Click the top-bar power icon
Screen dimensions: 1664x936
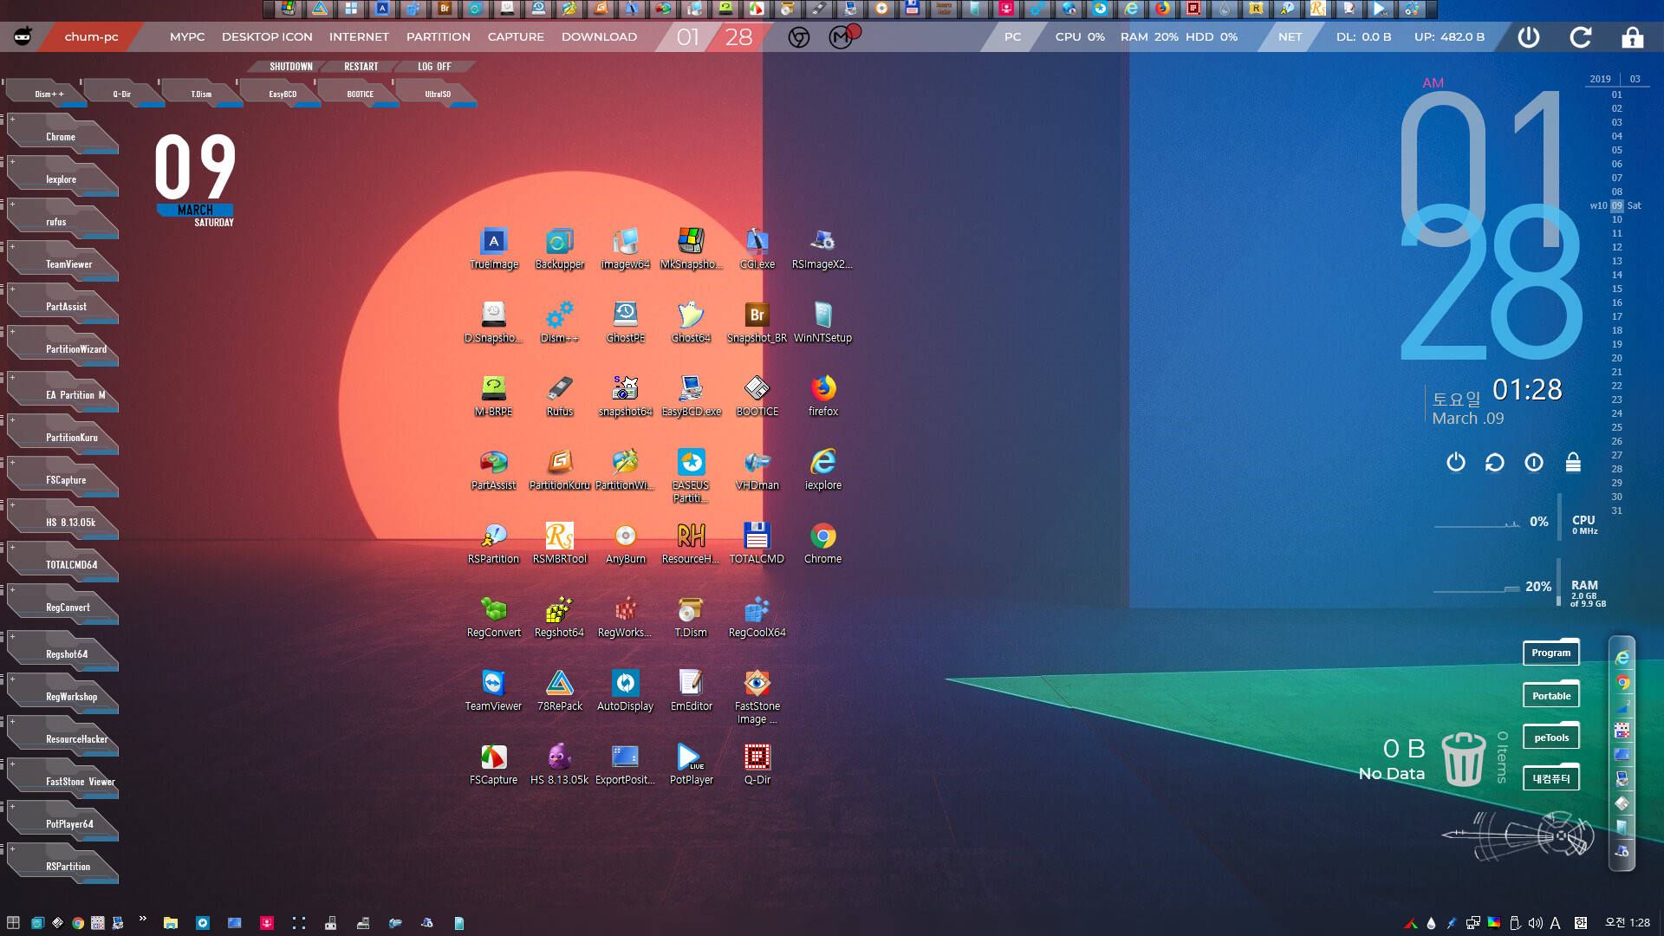click(1529, 37)
